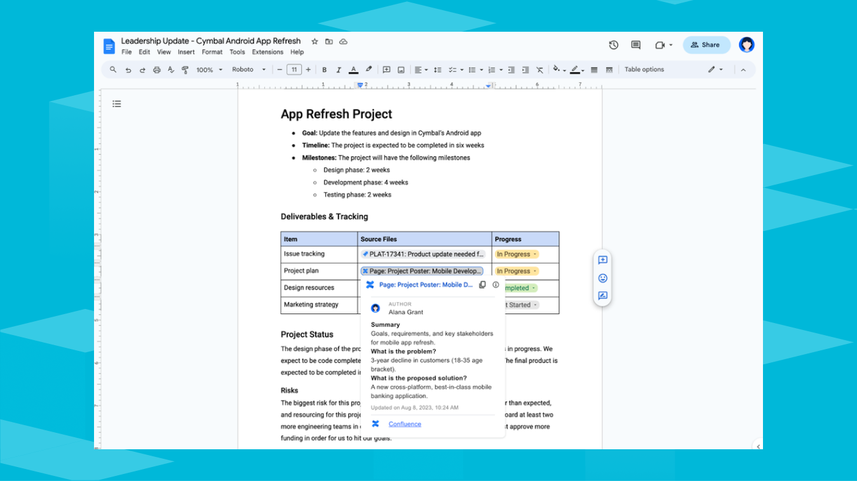Viewport: 857px width, 481px height.
Task: Star the Leadership Update document
Action: pyautogui.click(x=314, y=41)
